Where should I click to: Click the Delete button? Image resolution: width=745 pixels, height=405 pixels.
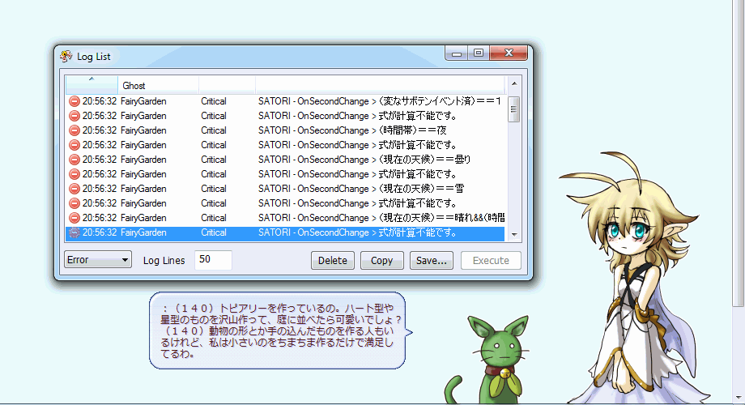tap(333, 261)
